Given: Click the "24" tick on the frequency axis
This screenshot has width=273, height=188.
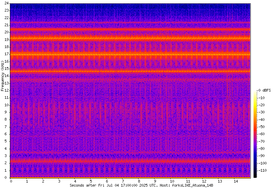Looking at the screenshot, I should pyautogui.click(x=6, y=3).
